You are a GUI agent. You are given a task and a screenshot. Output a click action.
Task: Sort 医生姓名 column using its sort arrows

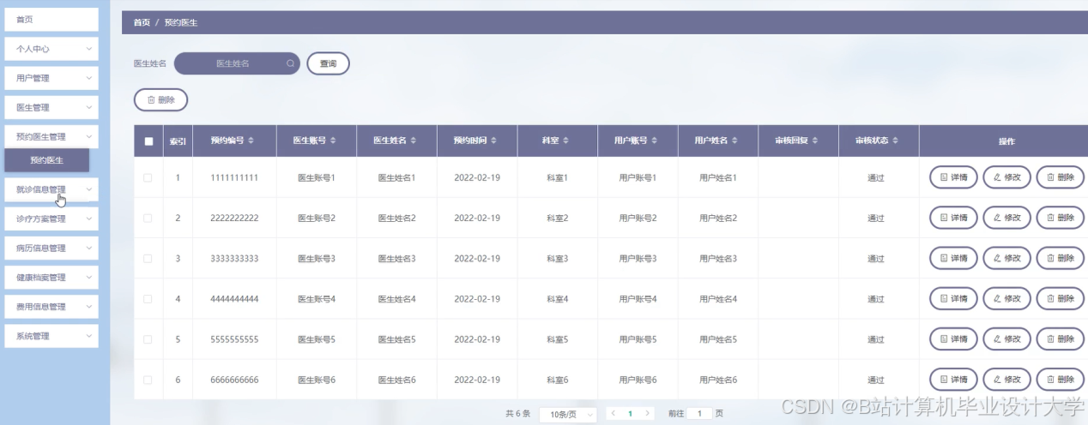(x=414, y=141)
